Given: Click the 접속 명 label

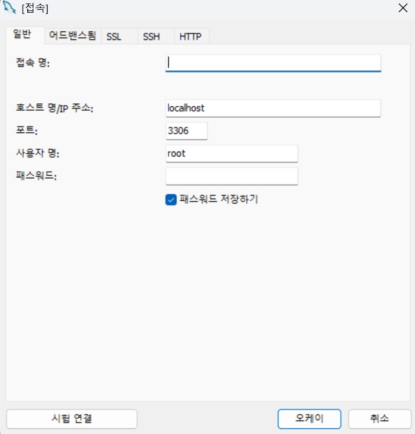Looking at the screenshot, I should click(33, 63).
